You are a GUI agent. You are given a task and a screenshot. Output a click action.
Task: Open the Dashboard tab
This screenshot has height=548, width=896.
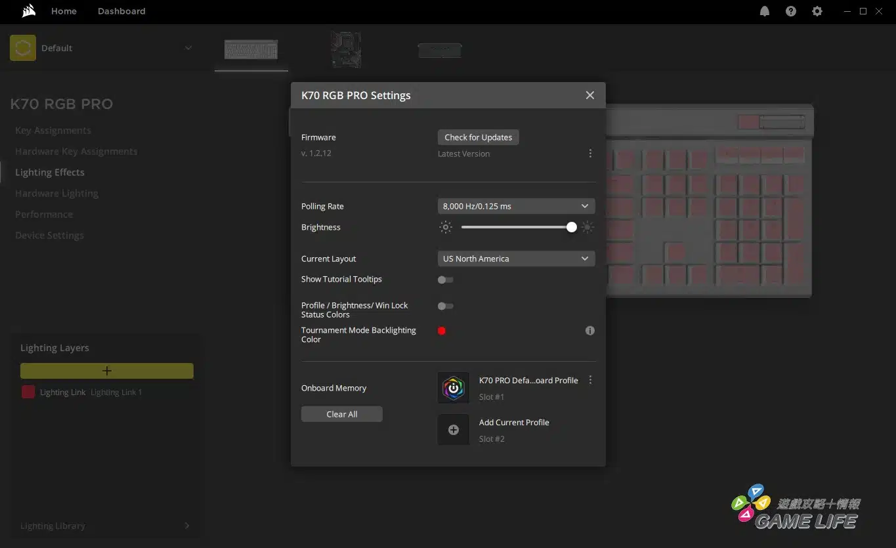click(x=121, y=11)
